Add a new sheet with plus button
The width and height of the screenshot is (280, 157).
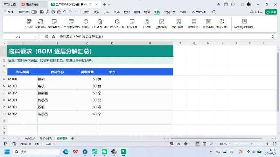coord(72,138)
